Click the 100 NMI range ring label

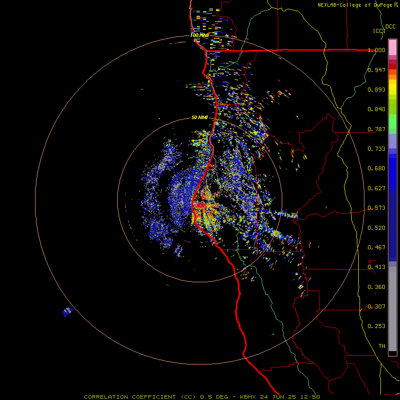pos(200,35)
